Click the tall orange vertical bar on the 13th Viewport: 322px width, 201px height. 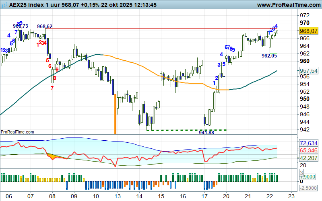tap(115, 114)
